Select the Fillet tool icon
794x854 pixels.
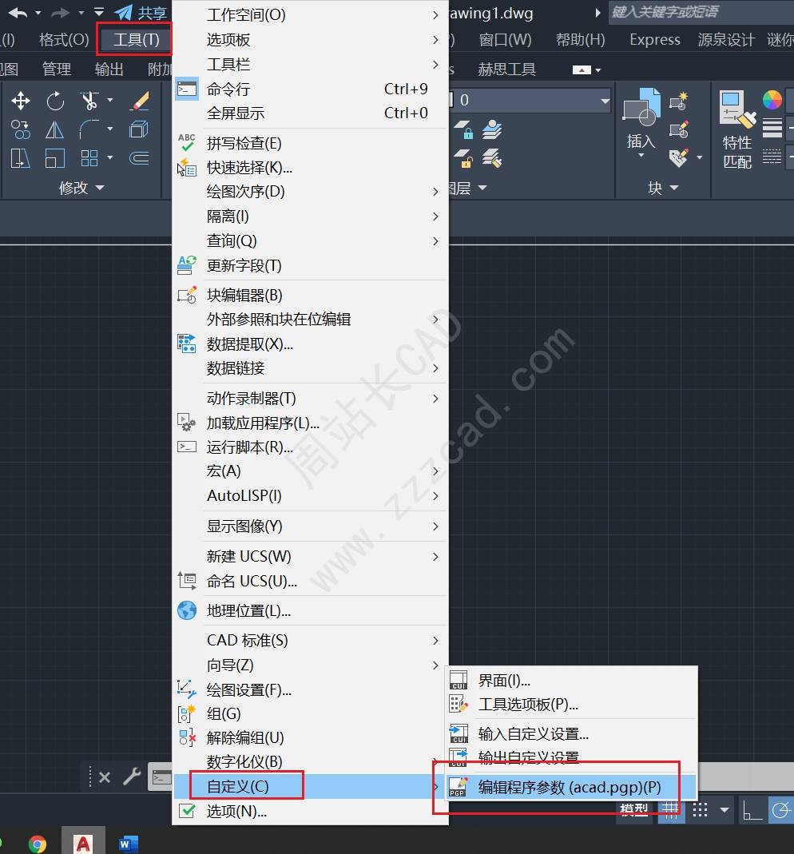pos(89,129)
